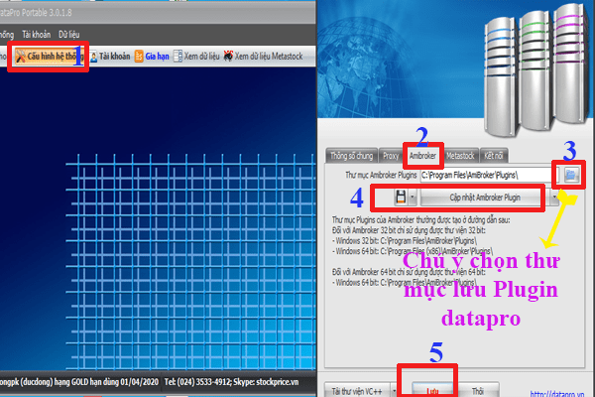Image resolution: width=595 pixels, height=397 pixels.
Task: Open Xem dữ liệu from the toolbar
Action: click(196, 57)
